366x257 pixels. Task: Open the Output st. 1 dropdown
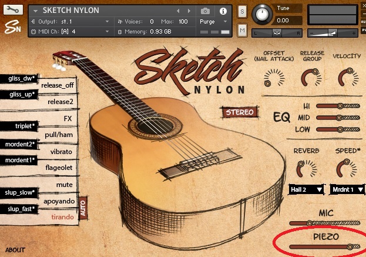click(x=70, y=22)
